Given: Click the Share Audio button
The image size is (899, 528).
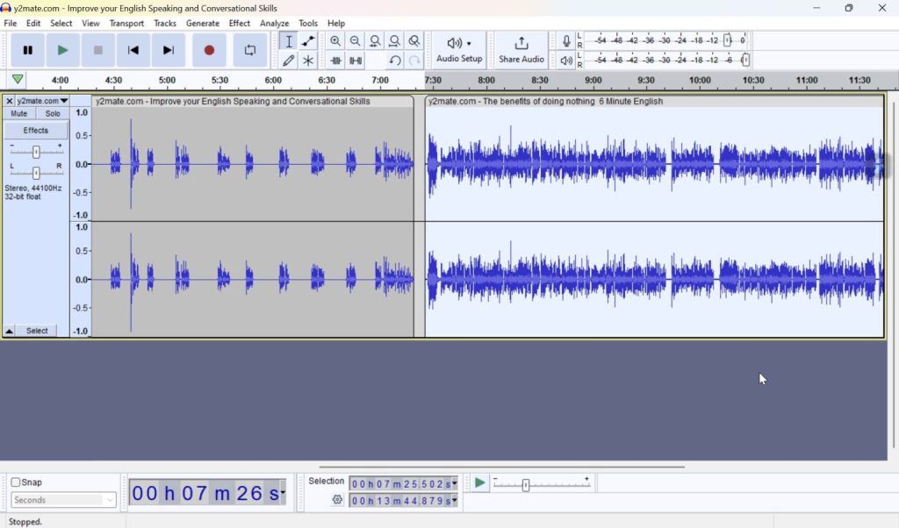Looking at the screenshot, I should pos(521,50).
